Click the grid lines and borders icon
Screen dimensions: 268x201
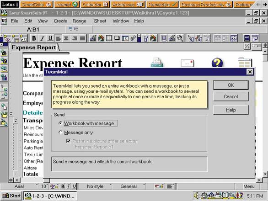109,38
